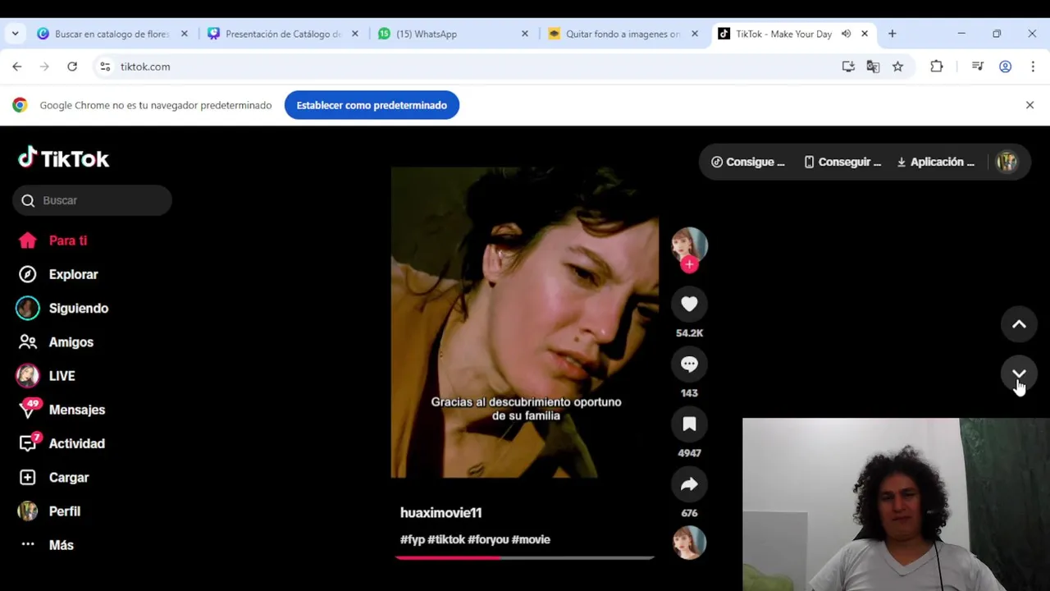The height and width of the screenshot is (591, 1050).
Task: Mute the TikTok tab audio icon
Action: 846,34
